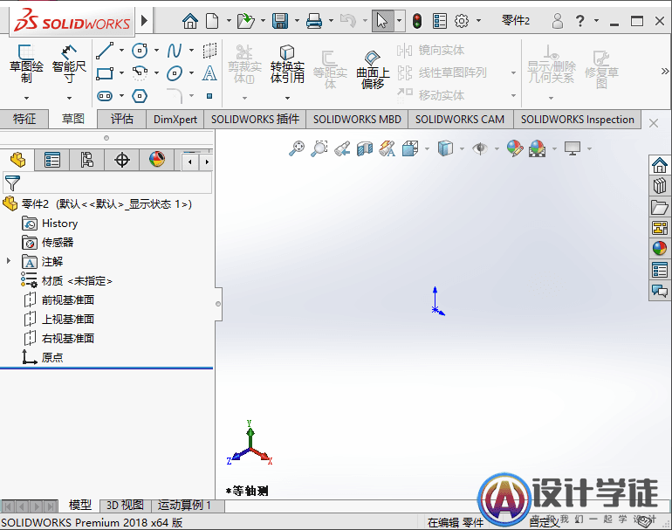
Task: Select History folder in tree
Action: coord(50,224)
